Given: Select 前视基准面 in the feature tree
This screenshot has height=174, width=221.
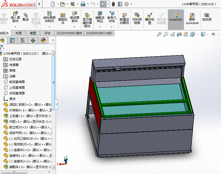Looking at the screenshot, I should (17, 82).
